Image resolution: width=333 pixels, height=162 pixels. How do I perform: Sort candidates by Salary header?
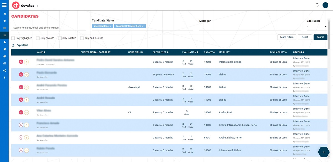click(209, 52)
